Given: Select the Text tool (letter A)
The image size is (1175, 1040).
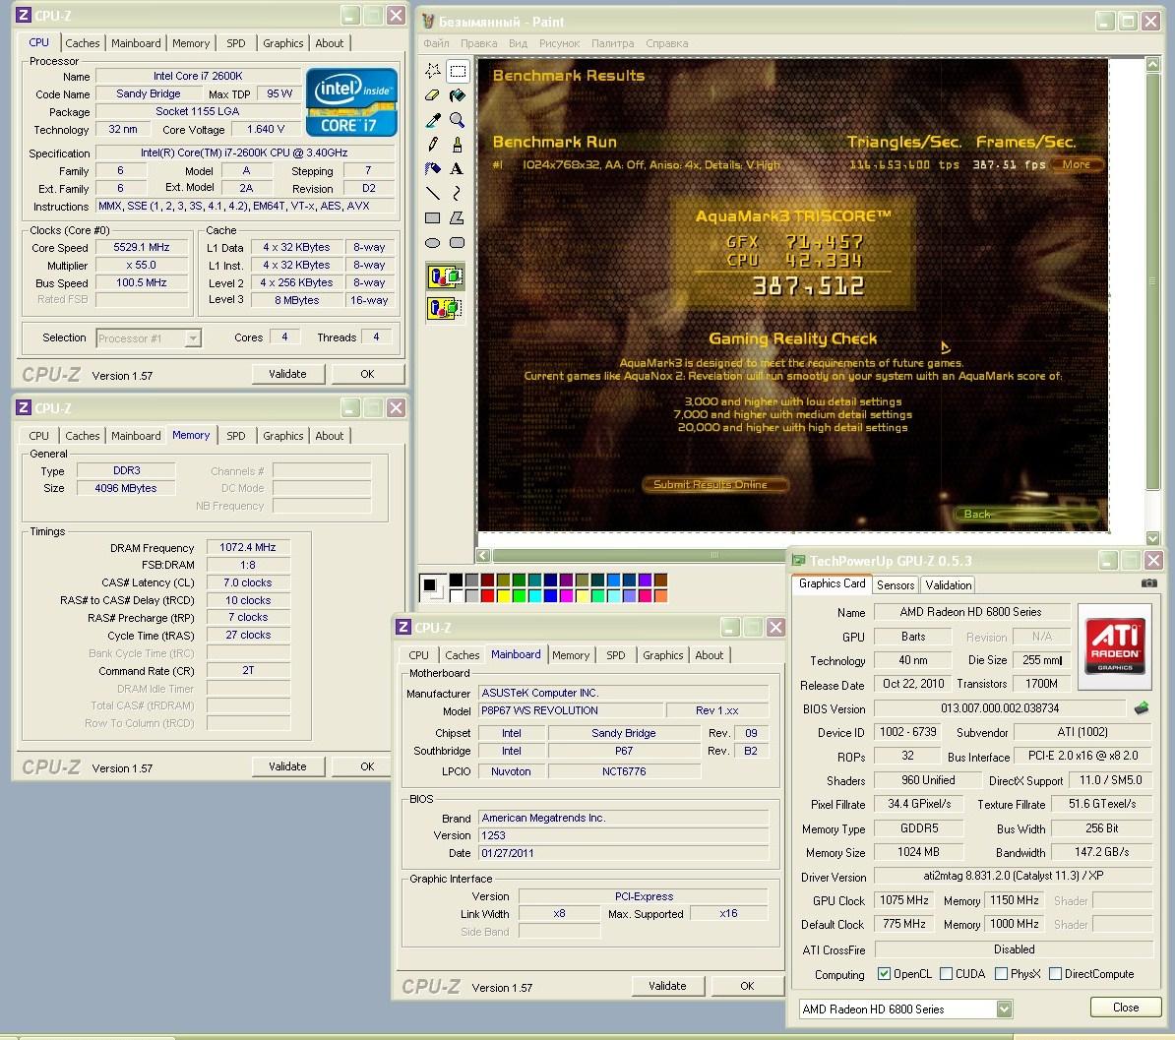Looking at the screenshot, I should (x=458, y=168).
